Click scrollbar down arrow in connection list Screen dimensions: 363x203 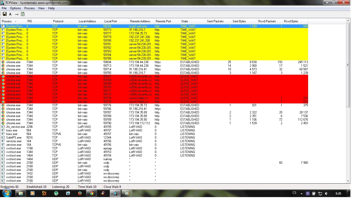coord(348,181)
